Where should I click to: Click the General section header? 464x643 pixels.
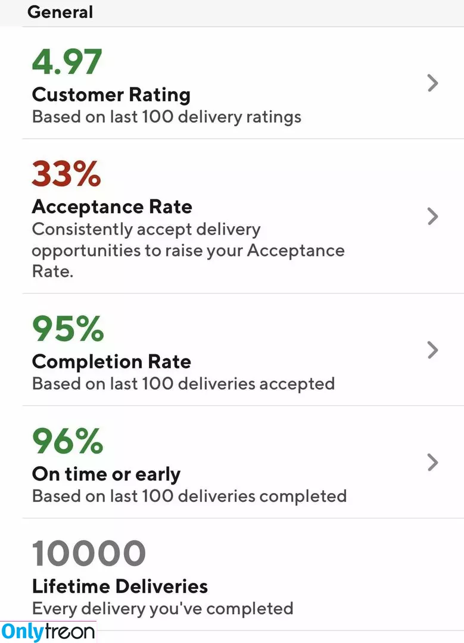tap(60, 12)
